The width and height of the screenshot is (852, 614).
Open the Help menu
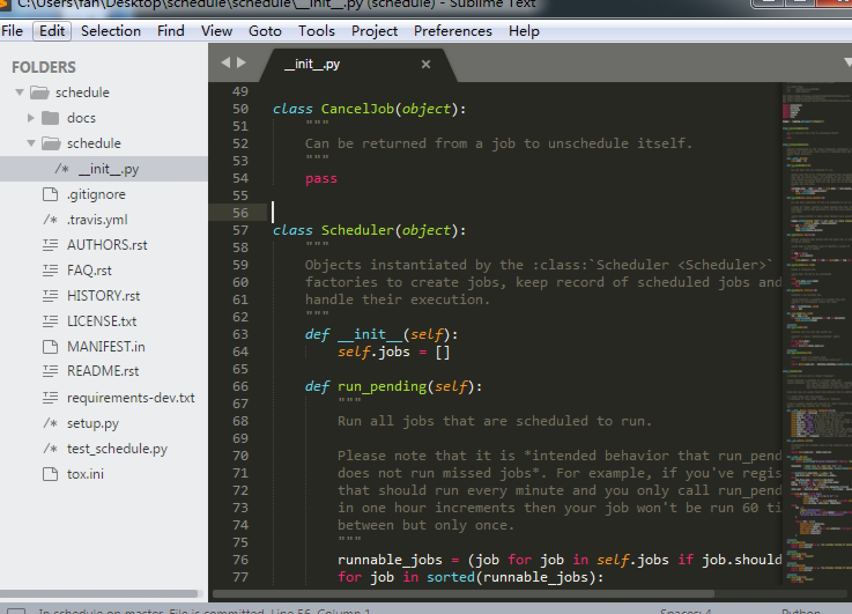click(524, 31)
